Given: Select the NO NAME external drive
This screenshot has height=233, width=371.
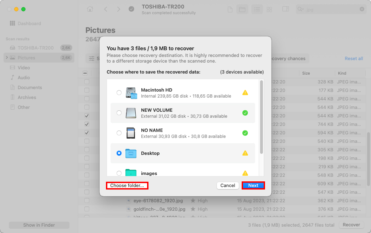Looking at the screenshot, I should coord(119,133).
